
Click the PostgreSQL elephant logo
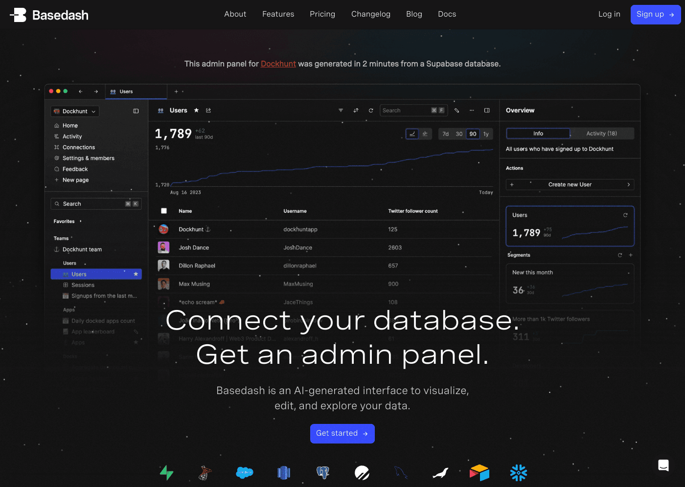coord(322,472)
